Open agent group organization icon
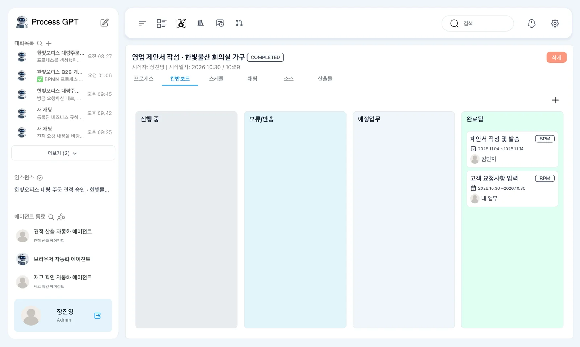The height and width of the screenshot is (347, 580). pyautogui.click(x=61, y=217)
